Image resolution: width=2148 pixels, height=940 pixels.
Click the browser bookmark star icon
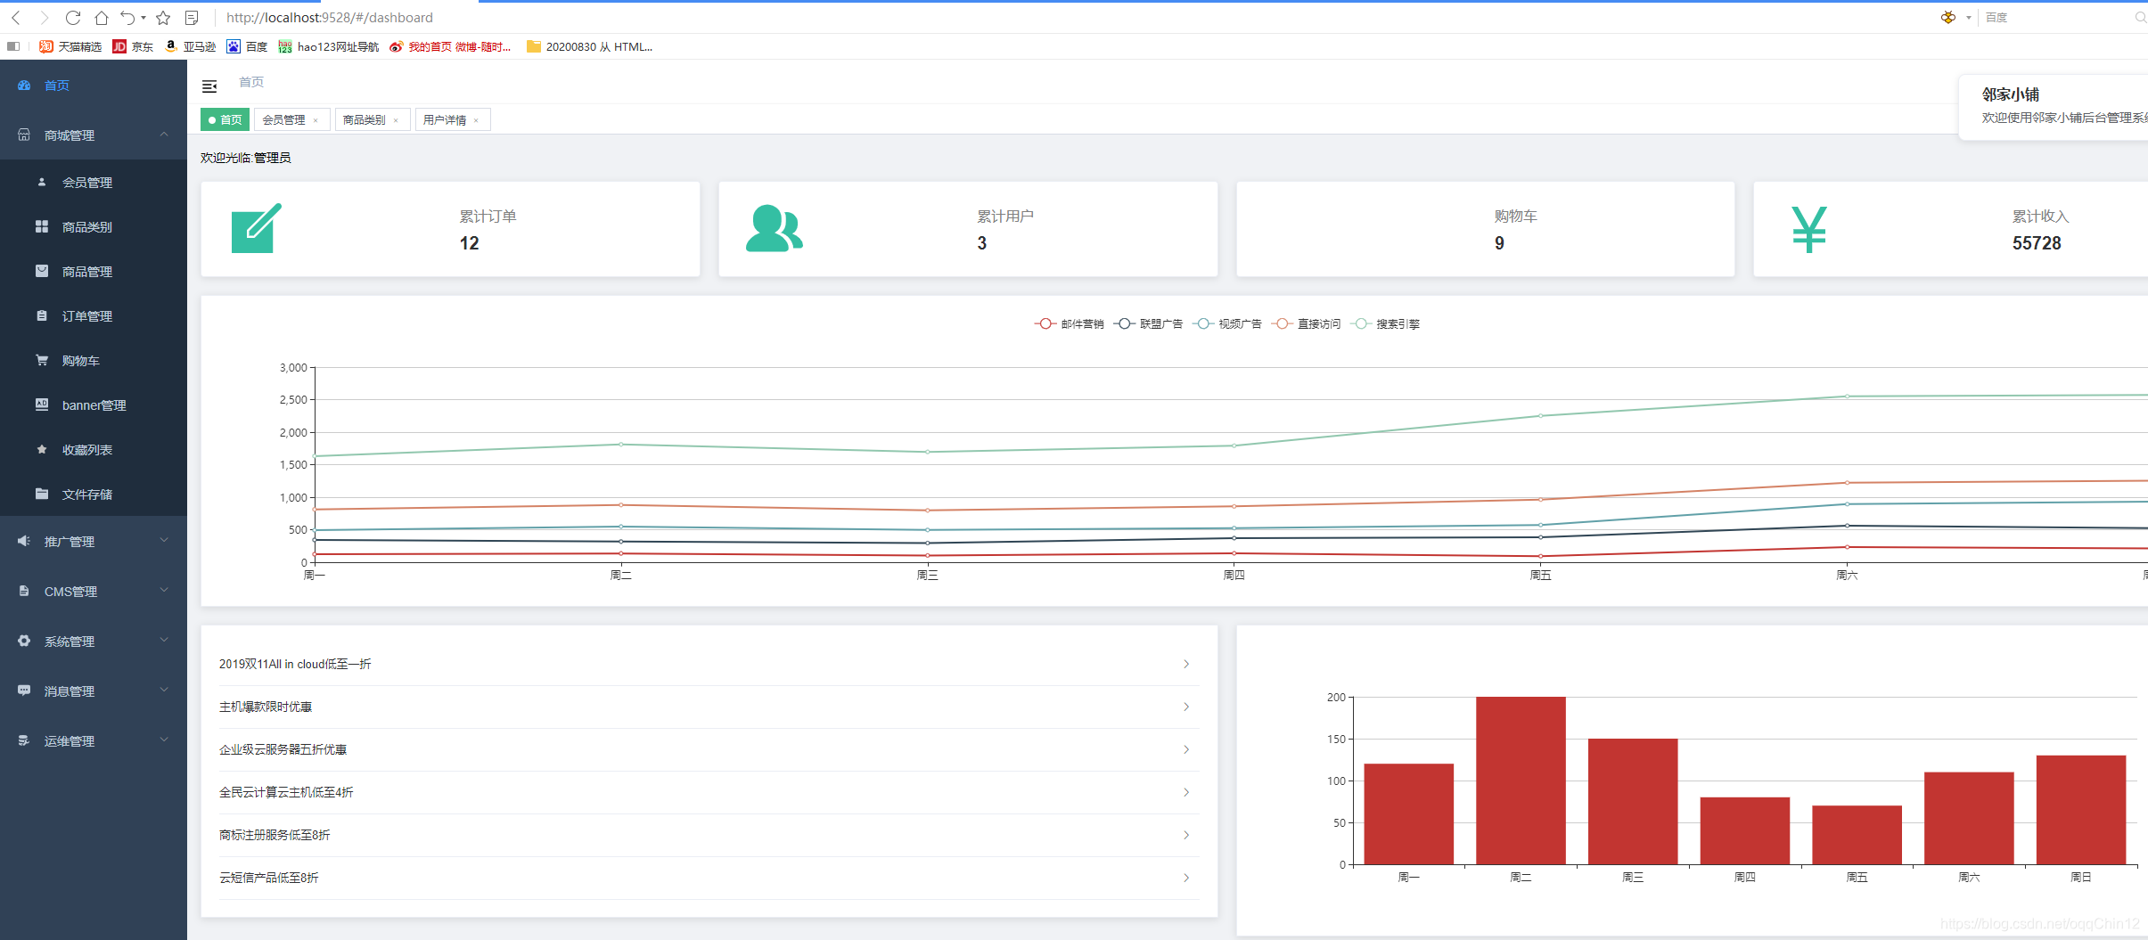point(163,18)
